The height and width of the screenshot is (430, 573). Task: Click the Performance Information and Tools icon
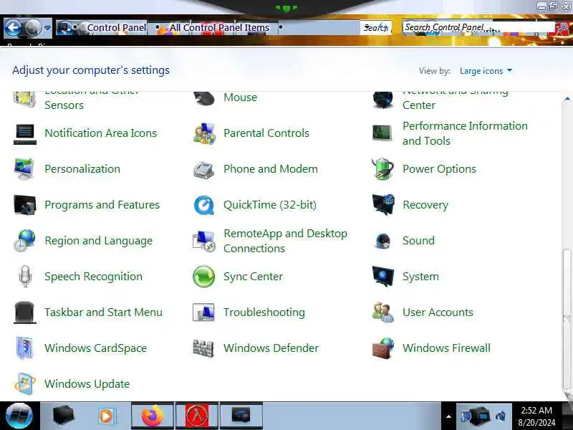point(382,133)
